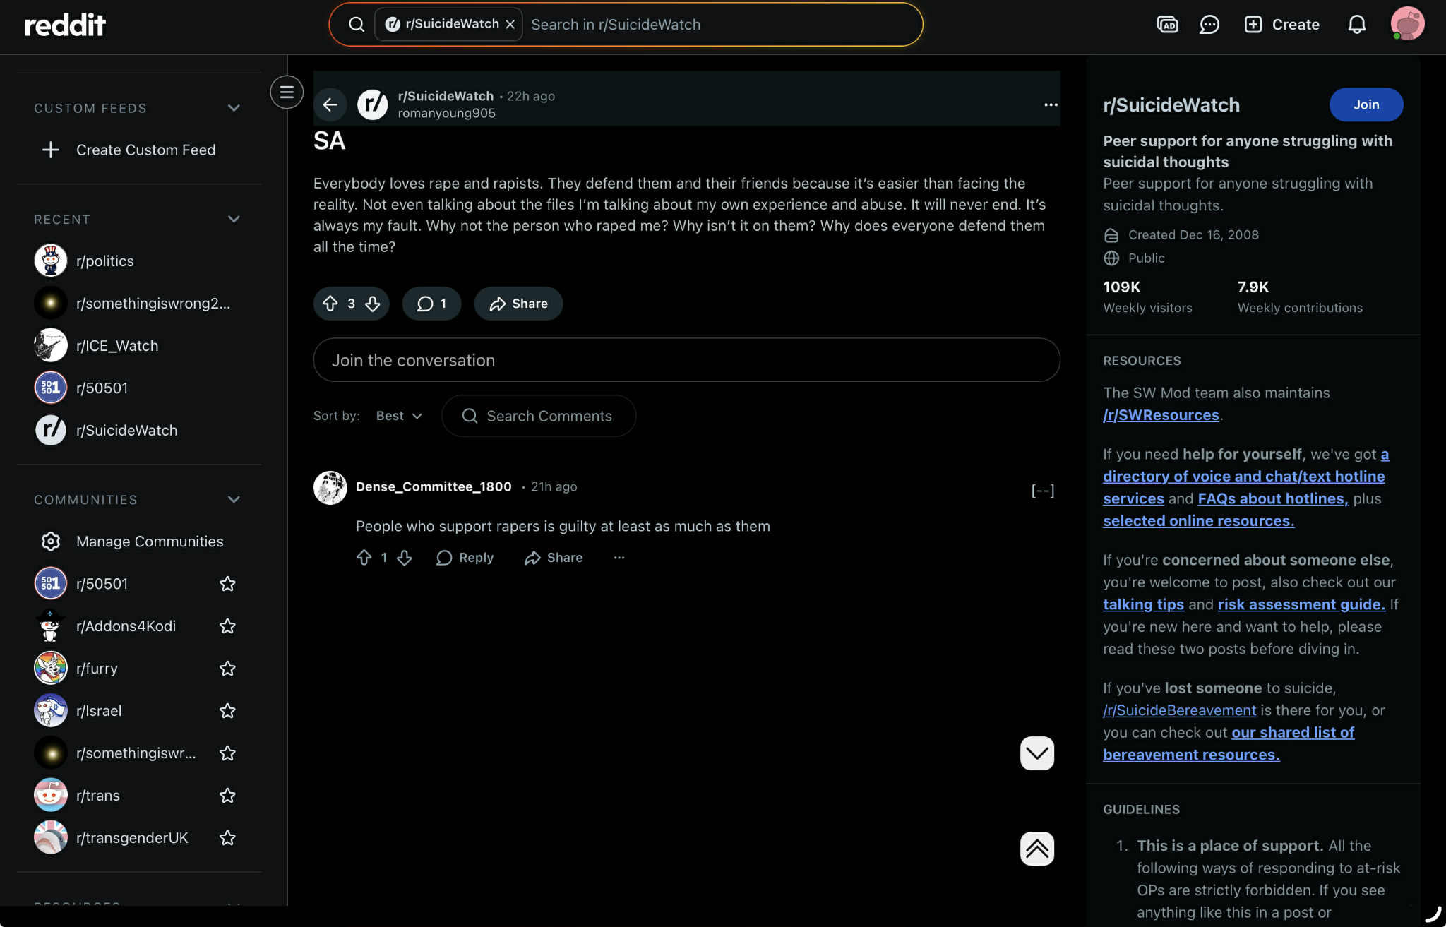Viewport: 1446px width, 927px height.
Task: Toggle favorite star for r/Israel
Action: 227,711
